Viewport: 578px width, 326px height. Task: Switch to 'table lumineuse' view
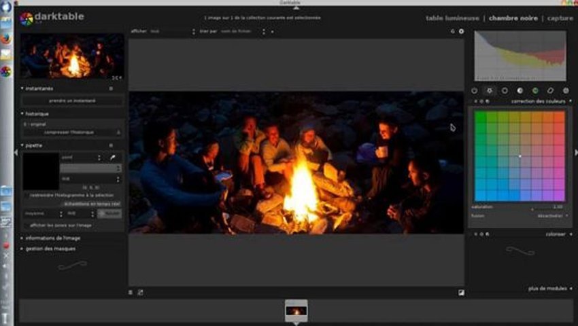[x=452, y=18]
